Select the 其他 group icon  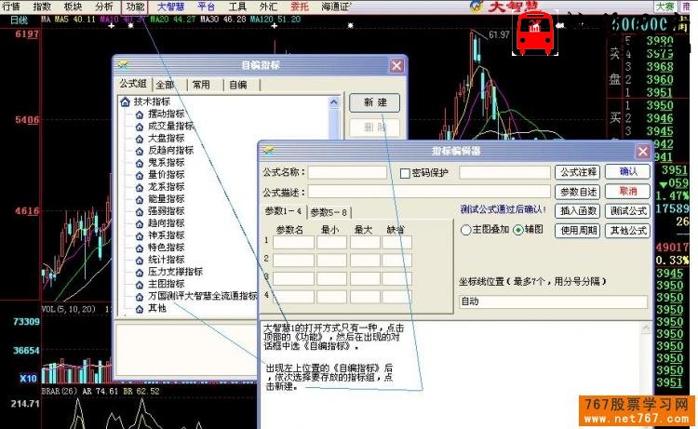(x=139, y=308)
